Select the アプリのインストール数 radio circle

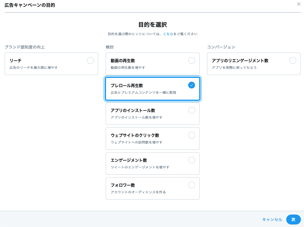pyautogui.click(x=192, y=110)
